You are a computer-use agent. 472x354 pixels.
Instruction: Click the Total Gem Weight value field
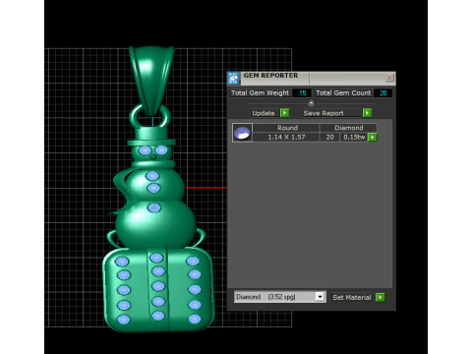pos(301,93)
